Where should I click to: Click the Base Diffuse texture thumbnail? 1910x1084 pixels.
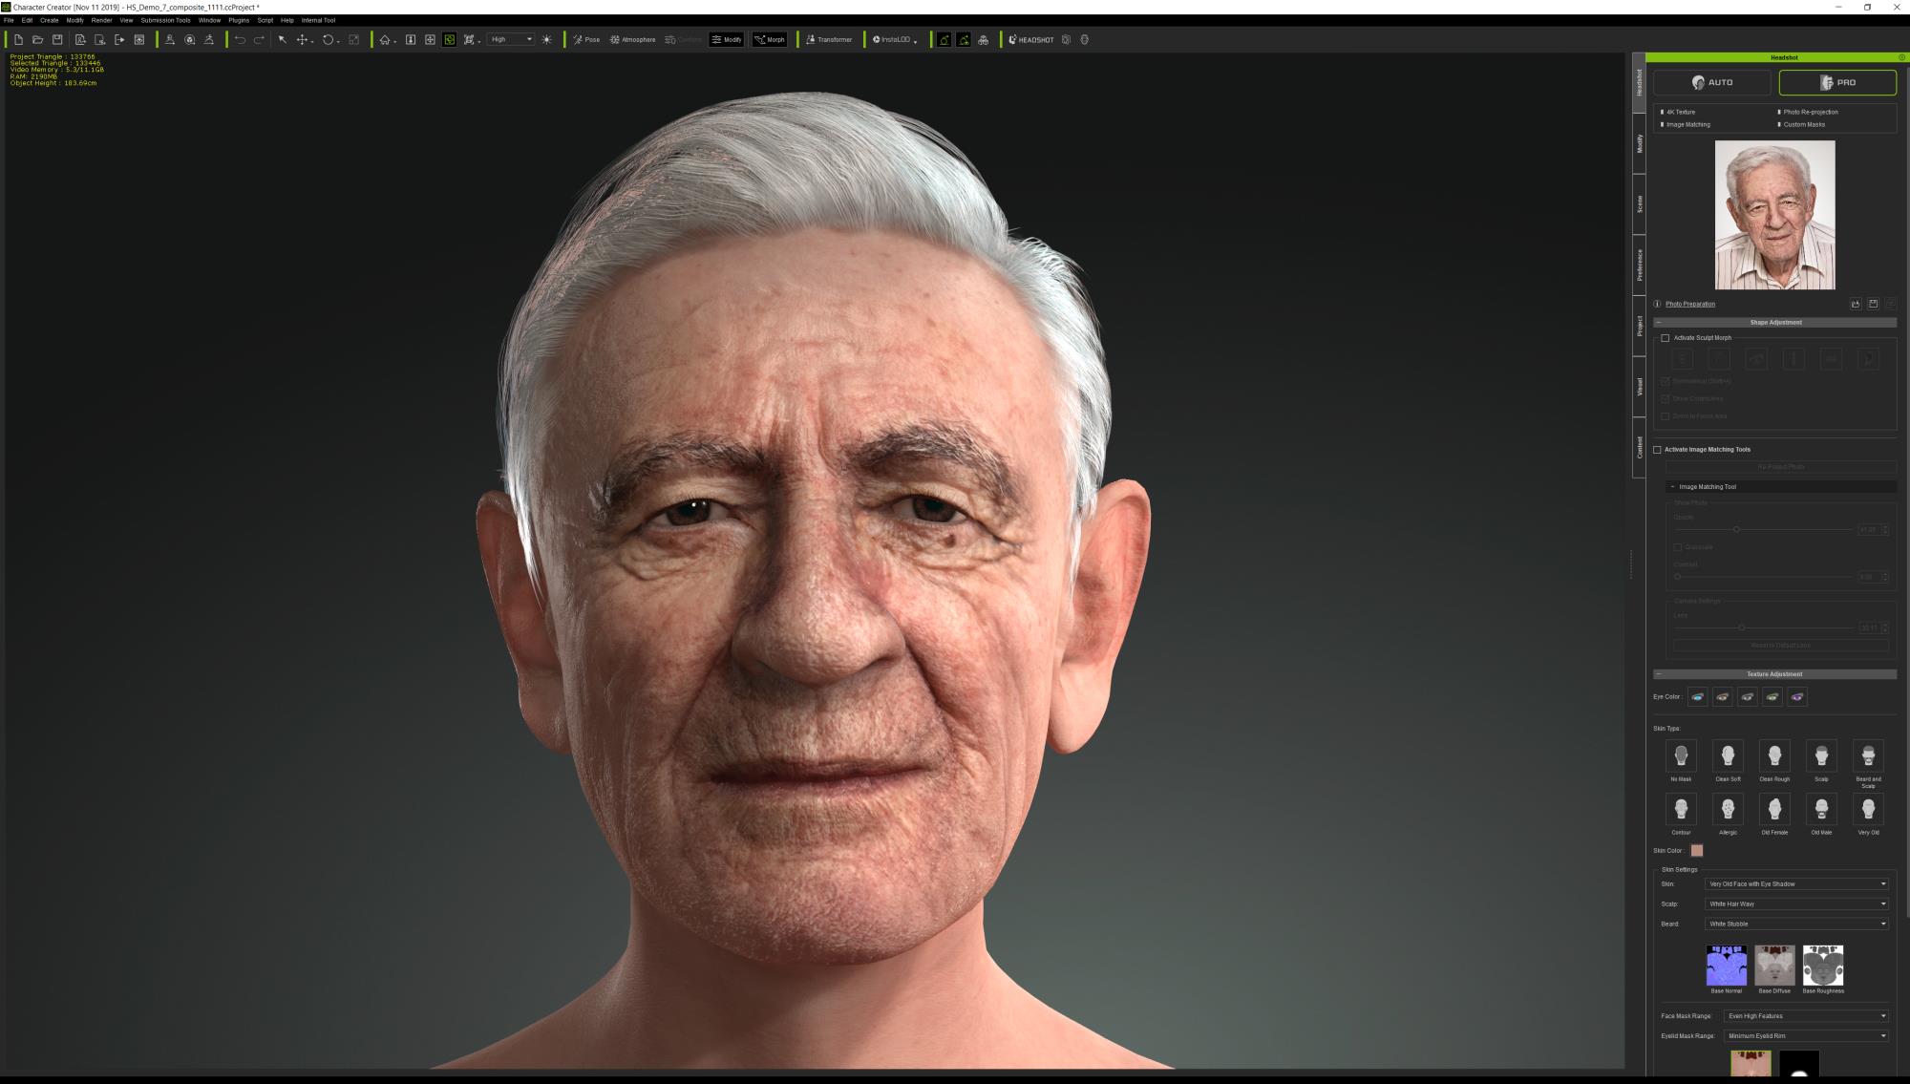1774,966
